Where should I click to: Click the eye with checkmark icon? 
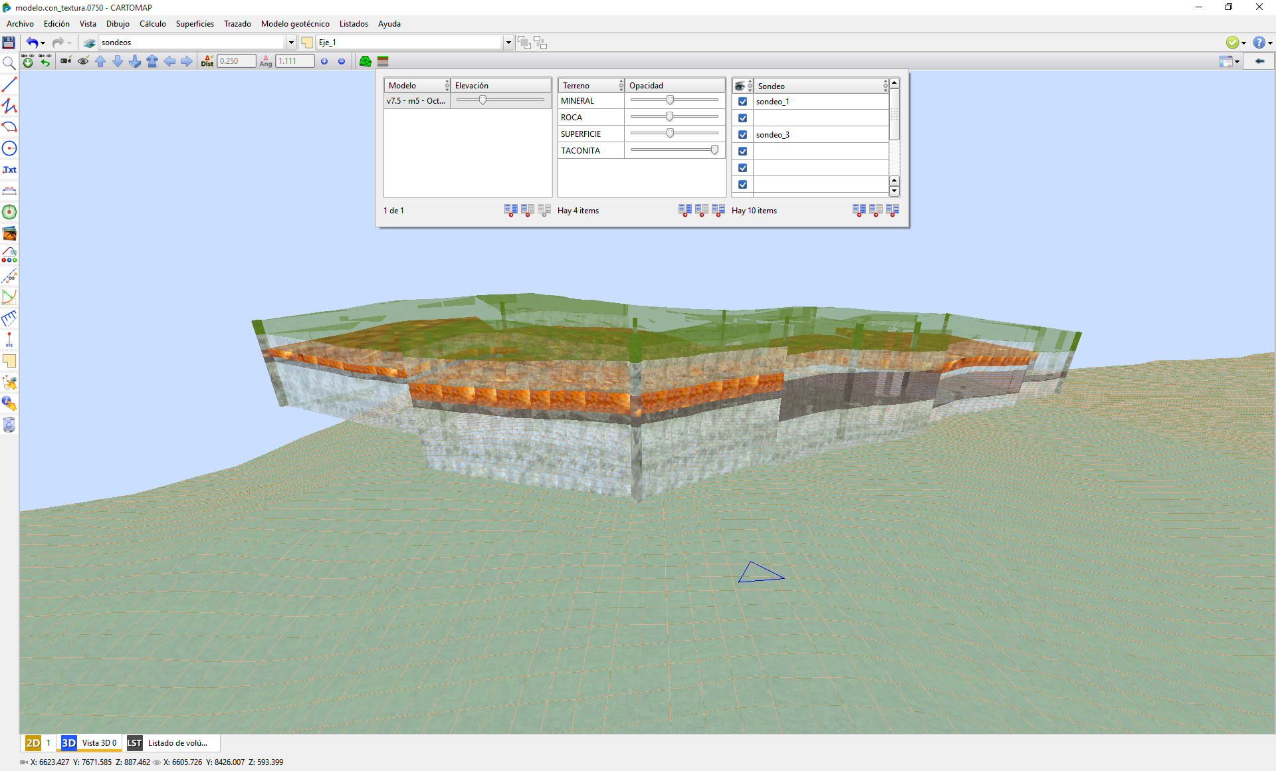pyautogui.click(x=83, y=61)
